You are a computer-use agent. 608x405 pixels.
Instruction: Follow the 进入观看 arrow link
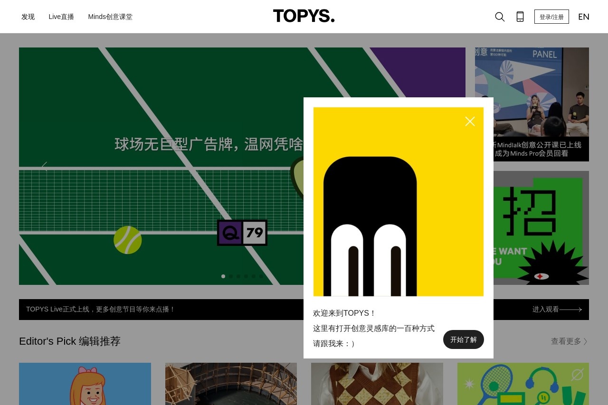pos(557,310)
